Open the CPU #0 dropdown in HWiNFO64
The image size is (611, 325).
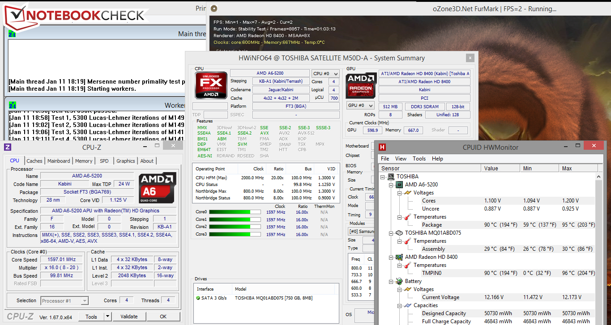[325, 73]
